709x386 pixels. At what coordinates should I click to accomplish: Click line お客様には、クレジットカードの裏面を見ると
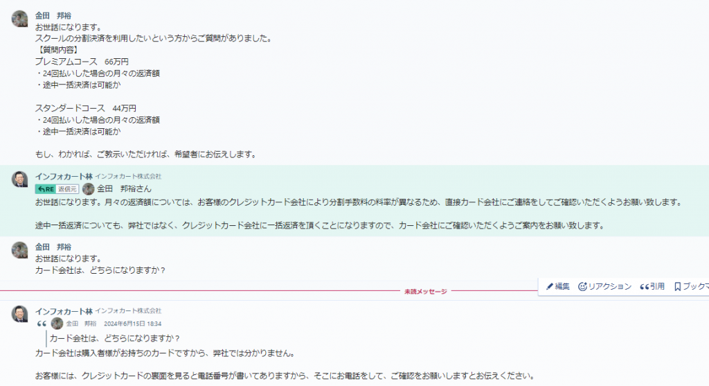(x=285, y=376)
